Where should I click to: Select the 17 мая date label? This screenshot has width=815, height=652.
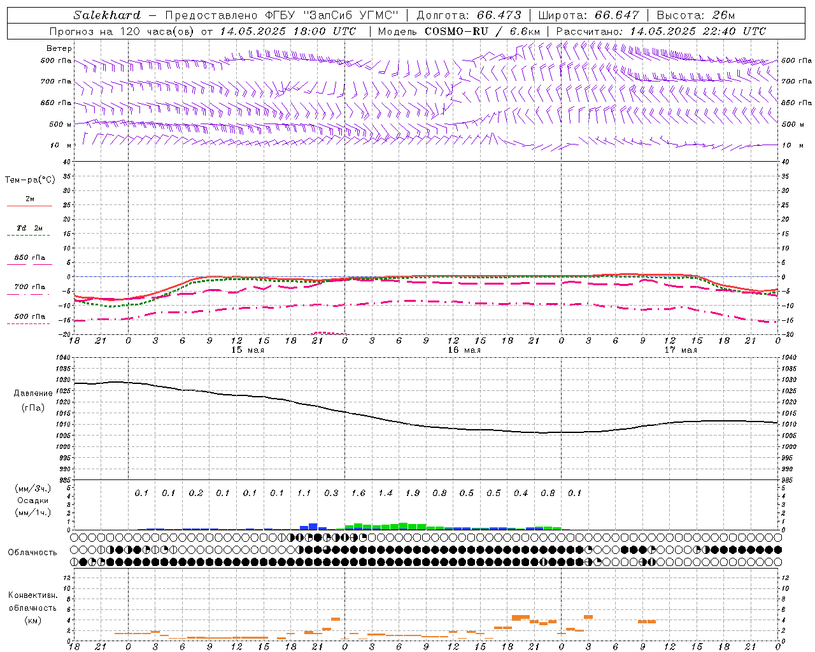[681, 350]
